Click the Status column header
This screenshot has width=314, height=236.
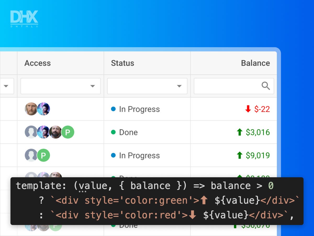[122, 63]
